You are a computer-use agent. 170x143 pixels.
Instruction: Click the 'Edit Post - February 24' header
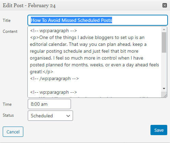coord(29,5)
